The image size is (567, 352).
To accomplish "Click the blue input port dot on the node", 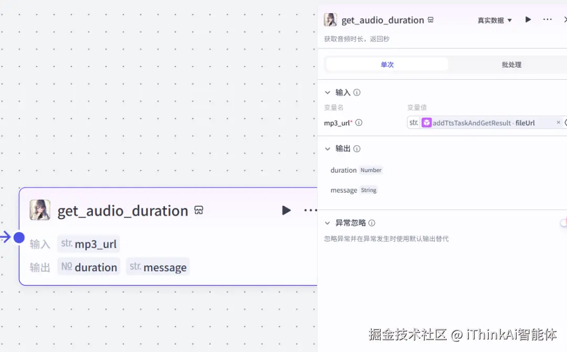I will [19, 238].
